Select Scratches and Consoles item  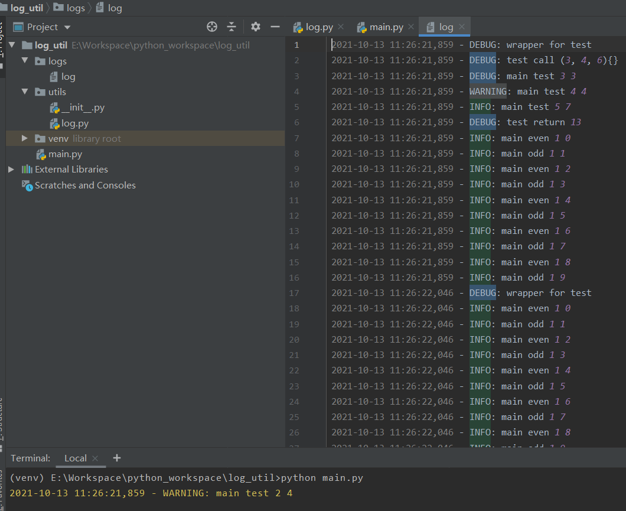tap(85, 185)
